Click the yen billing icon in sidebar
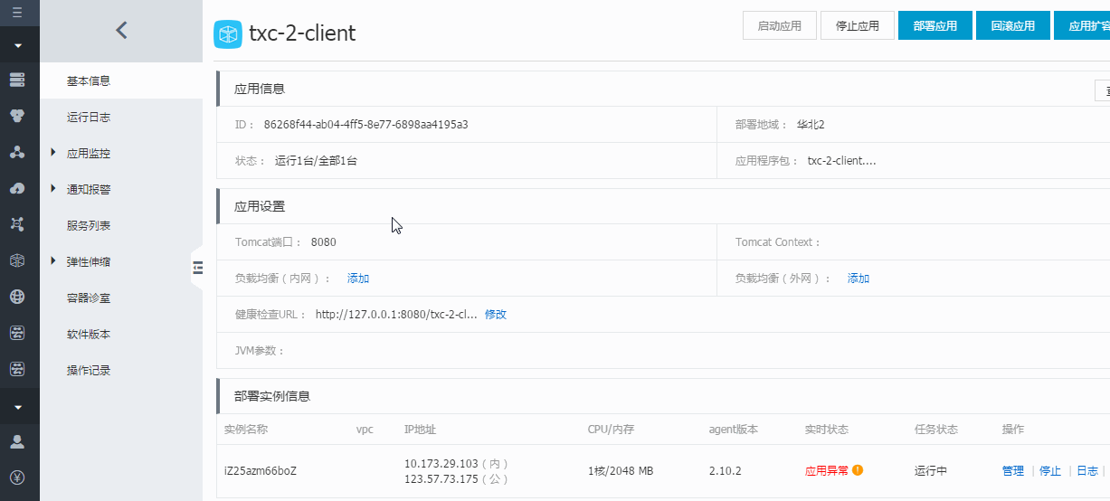 click(17, 477)
